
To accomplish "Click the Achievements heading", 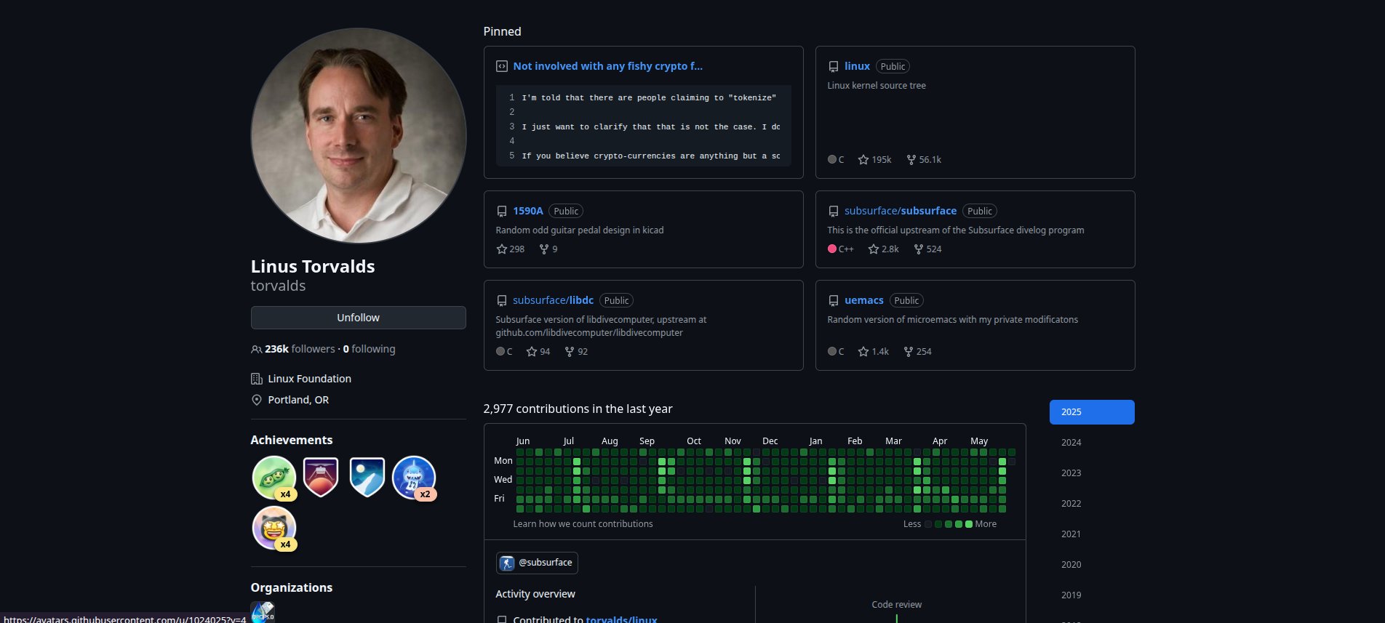I will click(x=292, y=441).
